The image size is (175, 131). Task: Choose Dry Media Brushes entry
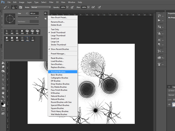59,87
